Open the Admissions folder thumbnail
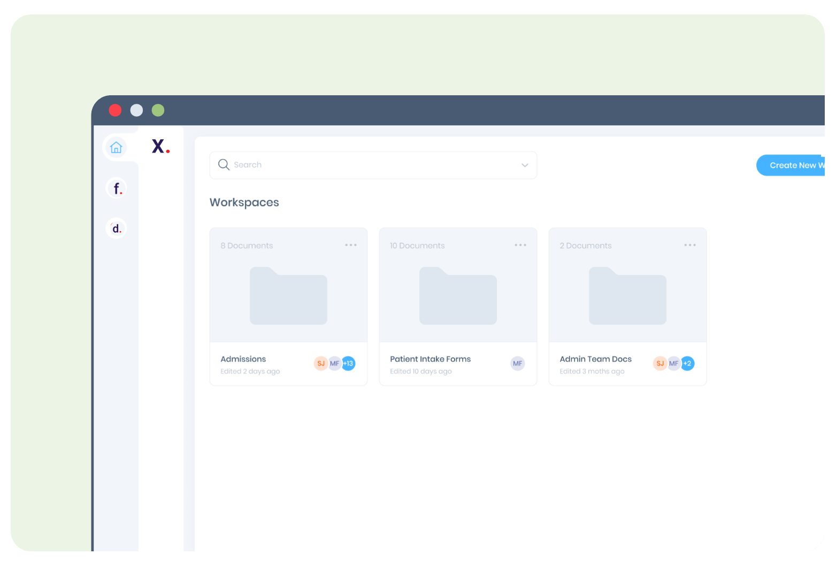 tap(288, 295)
